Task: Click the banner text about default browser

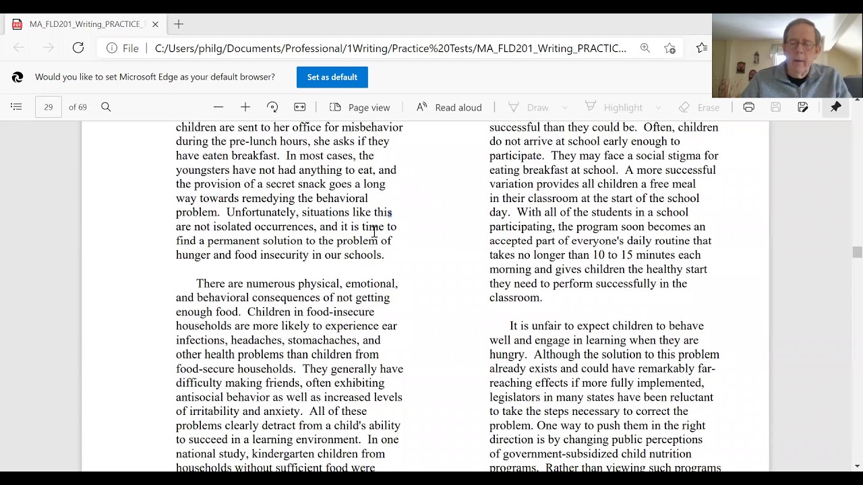Action: [155, 77]
